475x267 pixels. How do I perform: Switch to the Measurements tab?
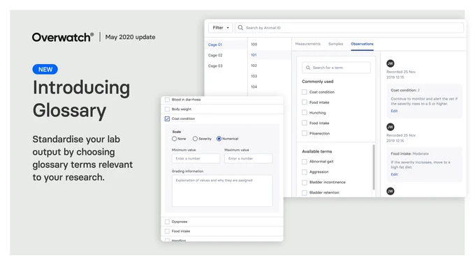pos(308,44)
